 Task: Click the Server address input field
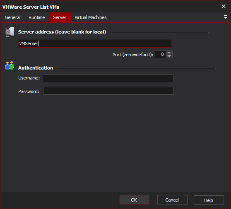tap(95, 43)
